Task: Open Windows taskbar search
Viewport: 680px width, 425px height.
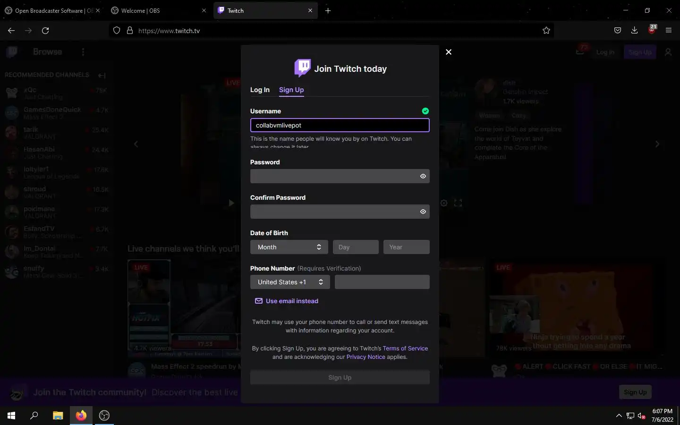Action: pos(34,416)
